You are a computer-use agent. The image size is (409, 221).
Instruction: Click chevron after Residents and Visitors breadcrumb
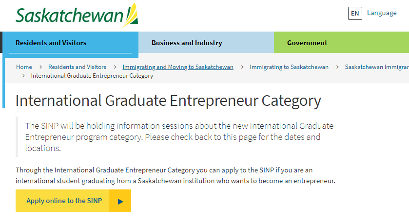[x=115, y=67]
